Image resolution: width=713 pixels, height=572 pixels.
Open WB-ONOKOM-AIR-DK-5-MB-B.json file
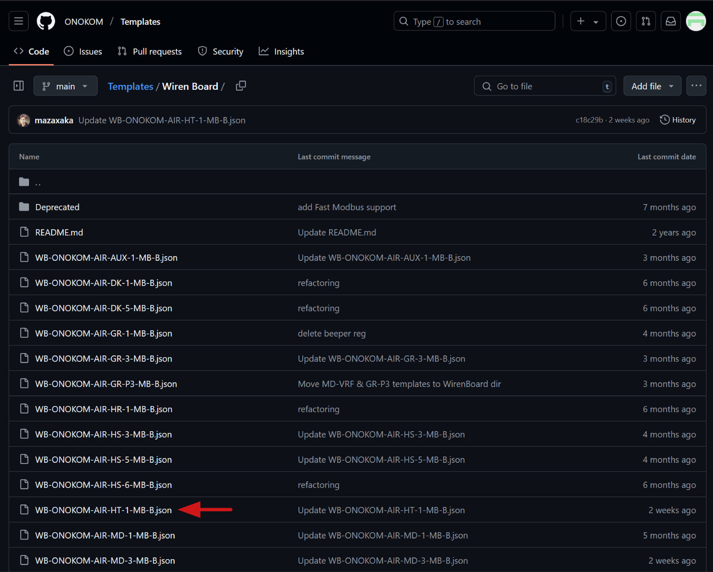(104, 308)
